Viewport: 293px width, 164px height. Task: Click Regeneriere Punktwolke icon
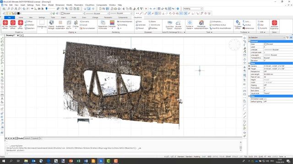click(x=103, y=23)
